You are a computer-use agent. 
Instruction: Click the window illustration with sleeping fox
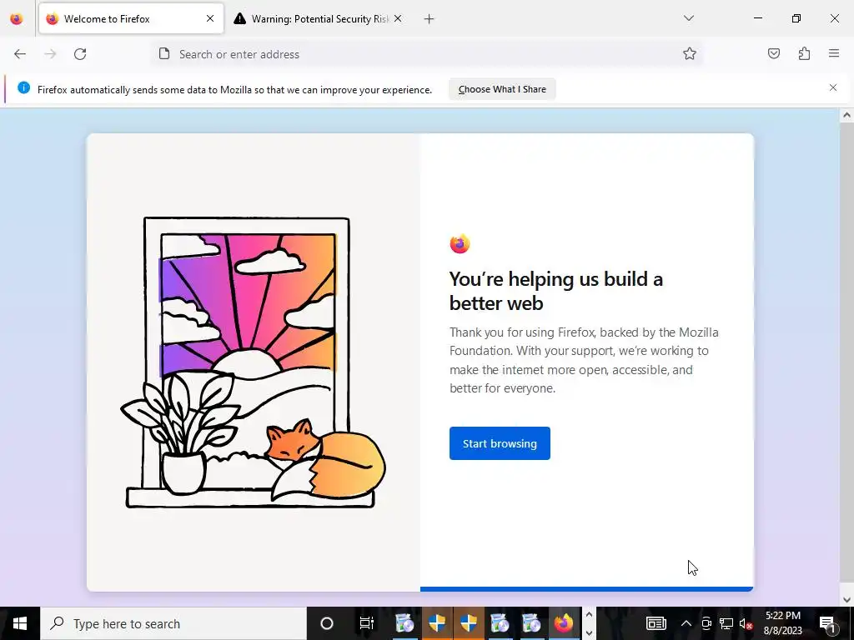click(253, 362)
